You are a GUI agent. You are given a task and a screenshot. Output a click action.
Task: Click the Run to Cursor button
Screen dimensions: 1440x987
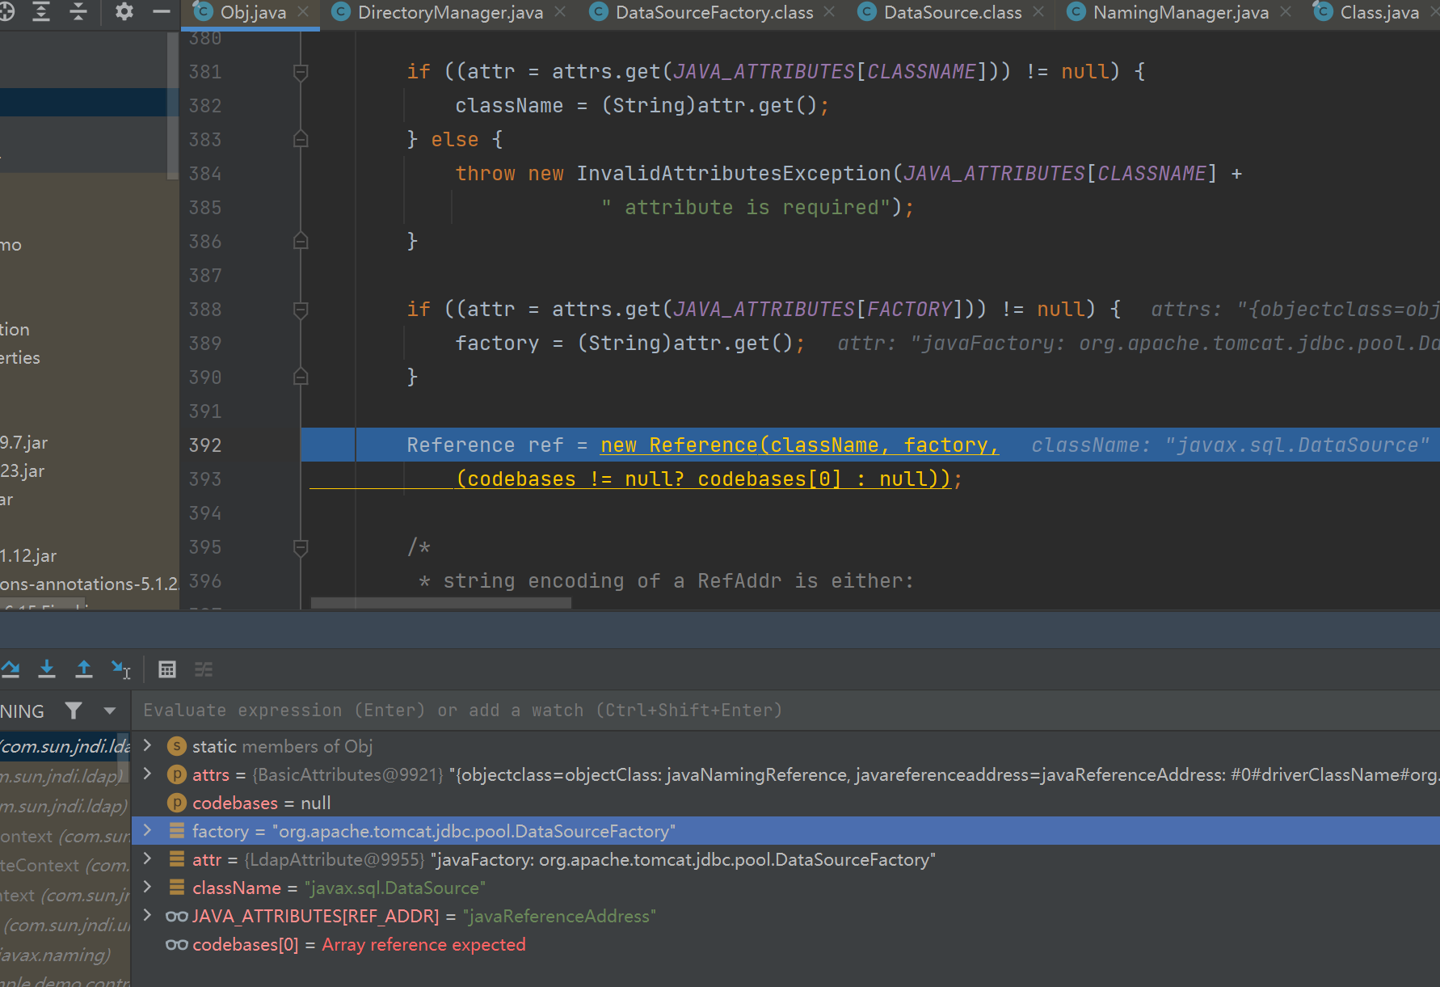click(x=121, y=669)
